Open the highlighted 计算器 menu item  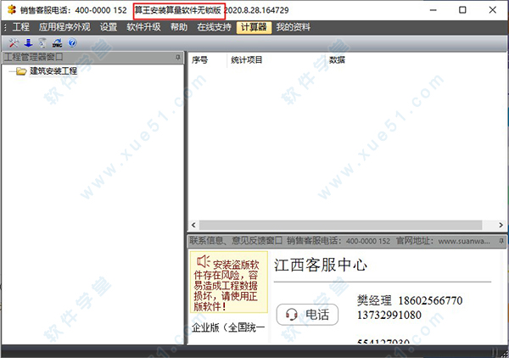(254, 27)
